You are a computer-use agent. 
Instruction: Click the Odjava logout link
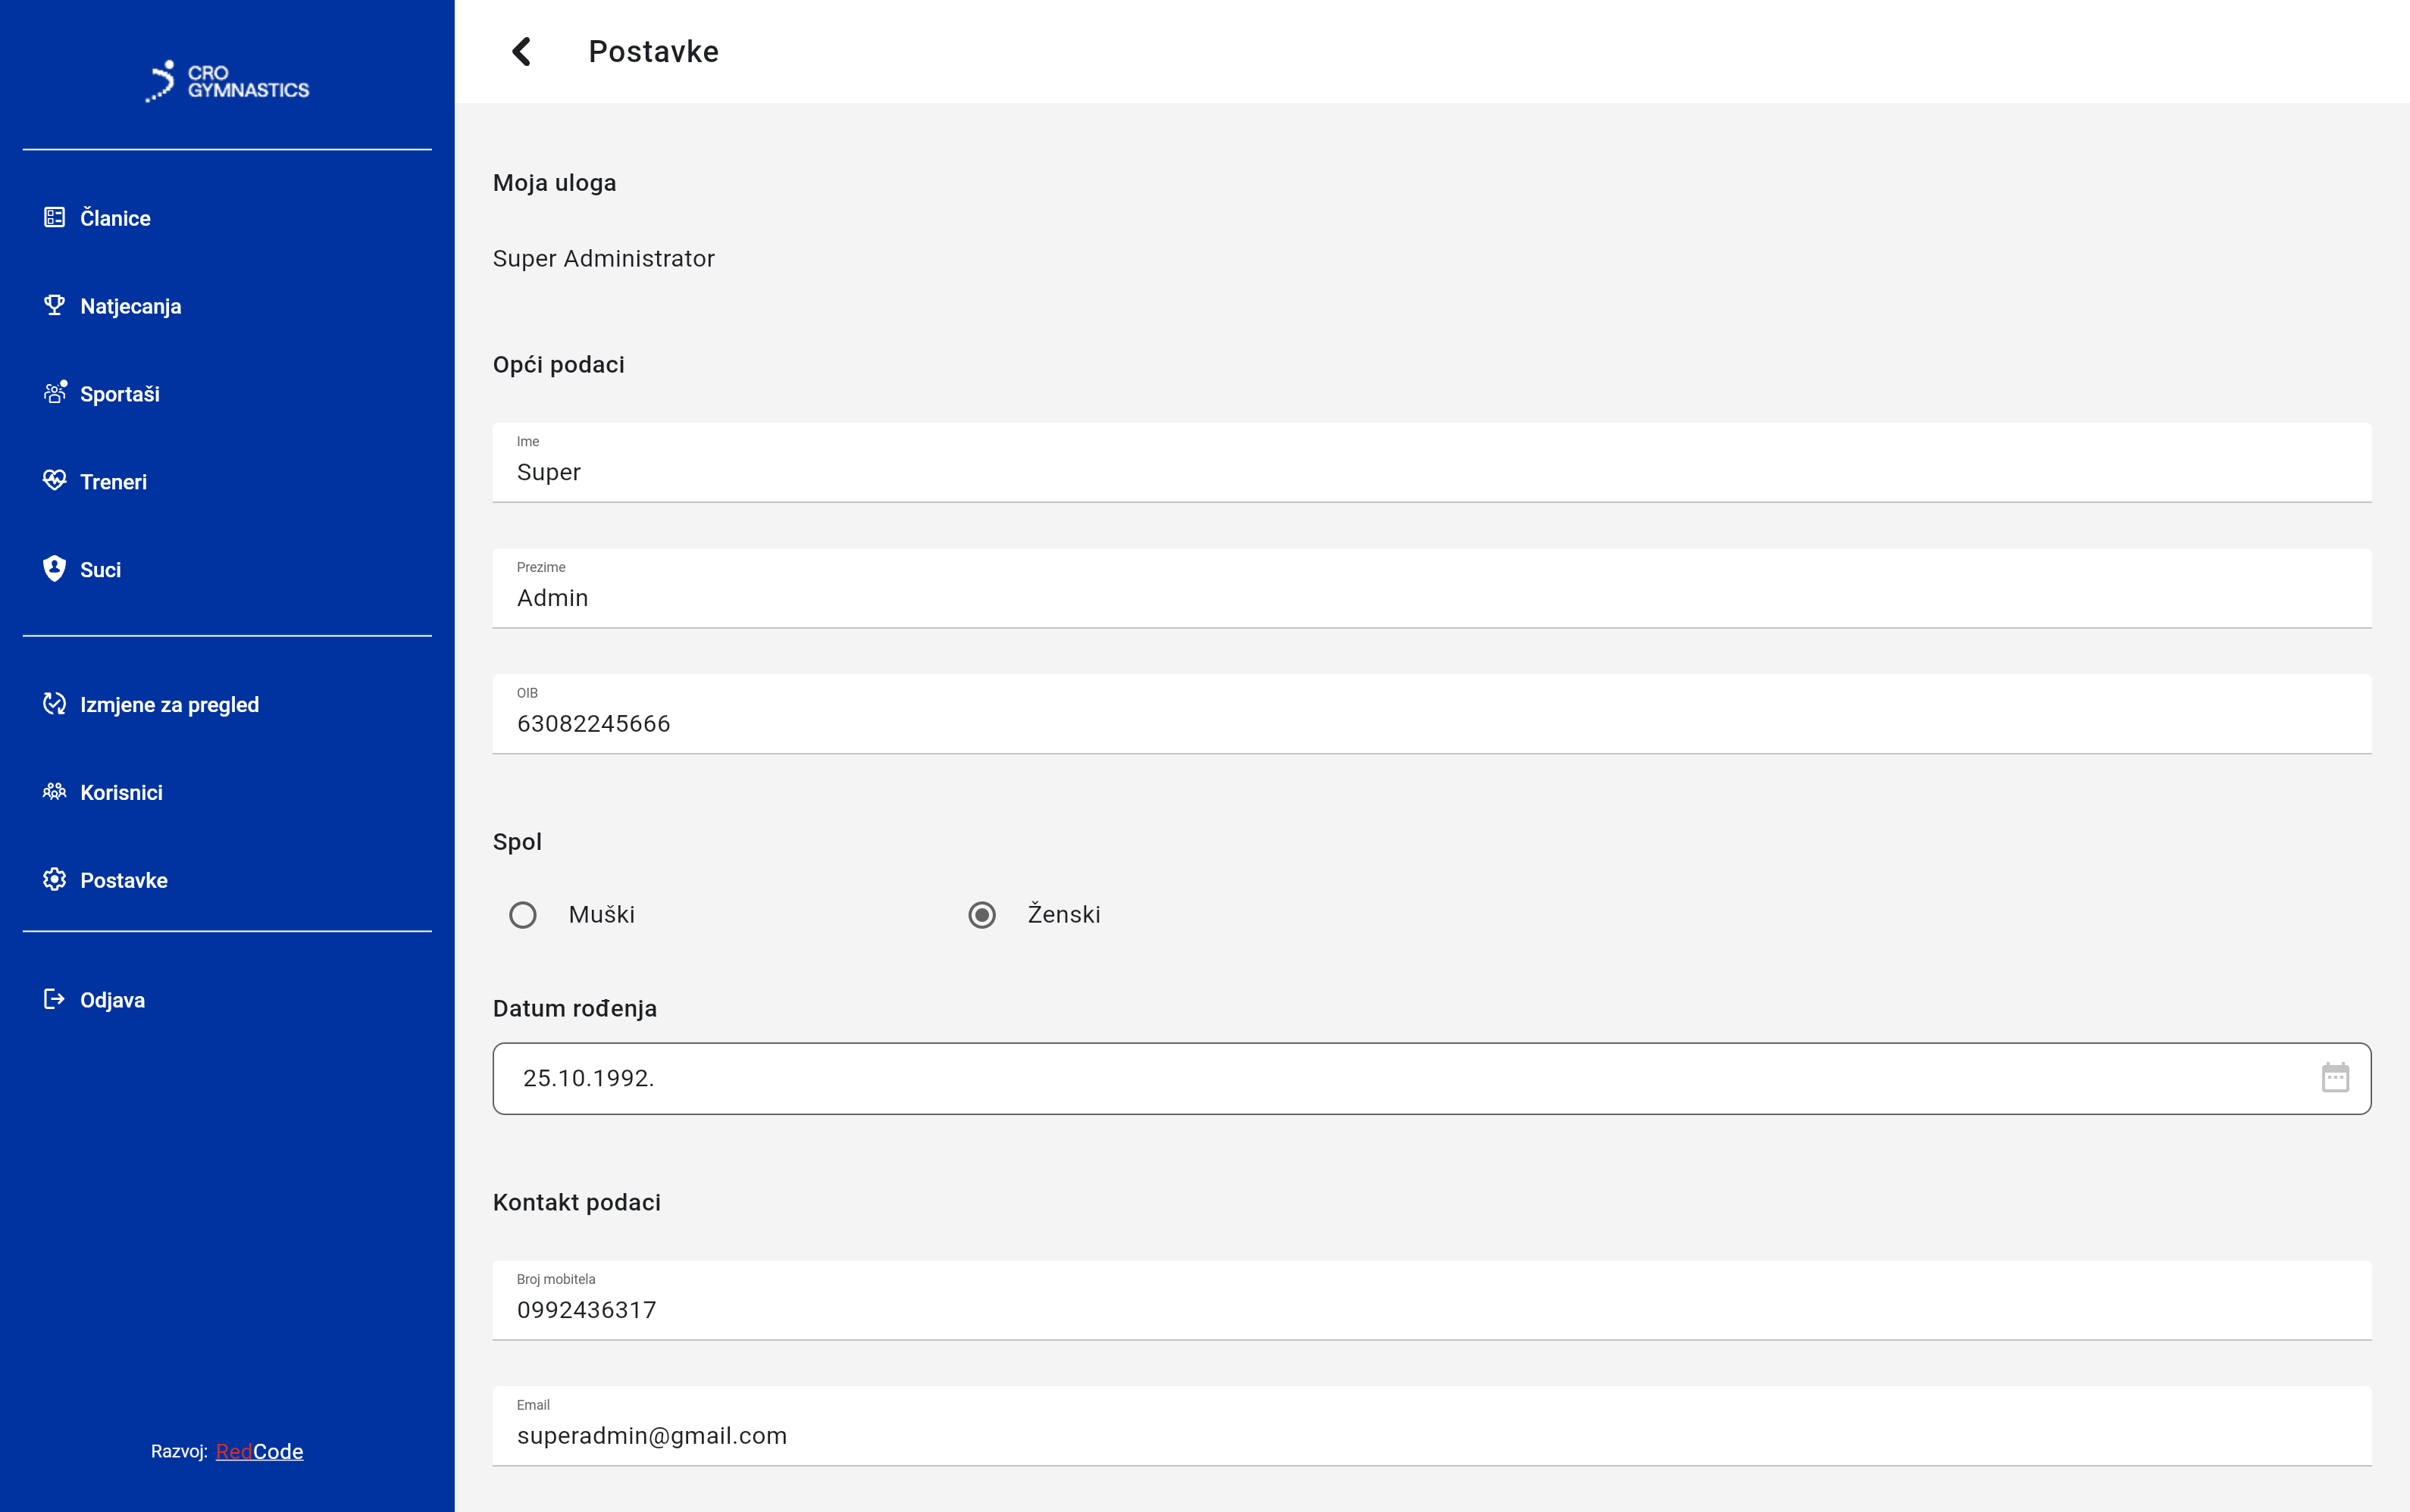point(112,1000)
